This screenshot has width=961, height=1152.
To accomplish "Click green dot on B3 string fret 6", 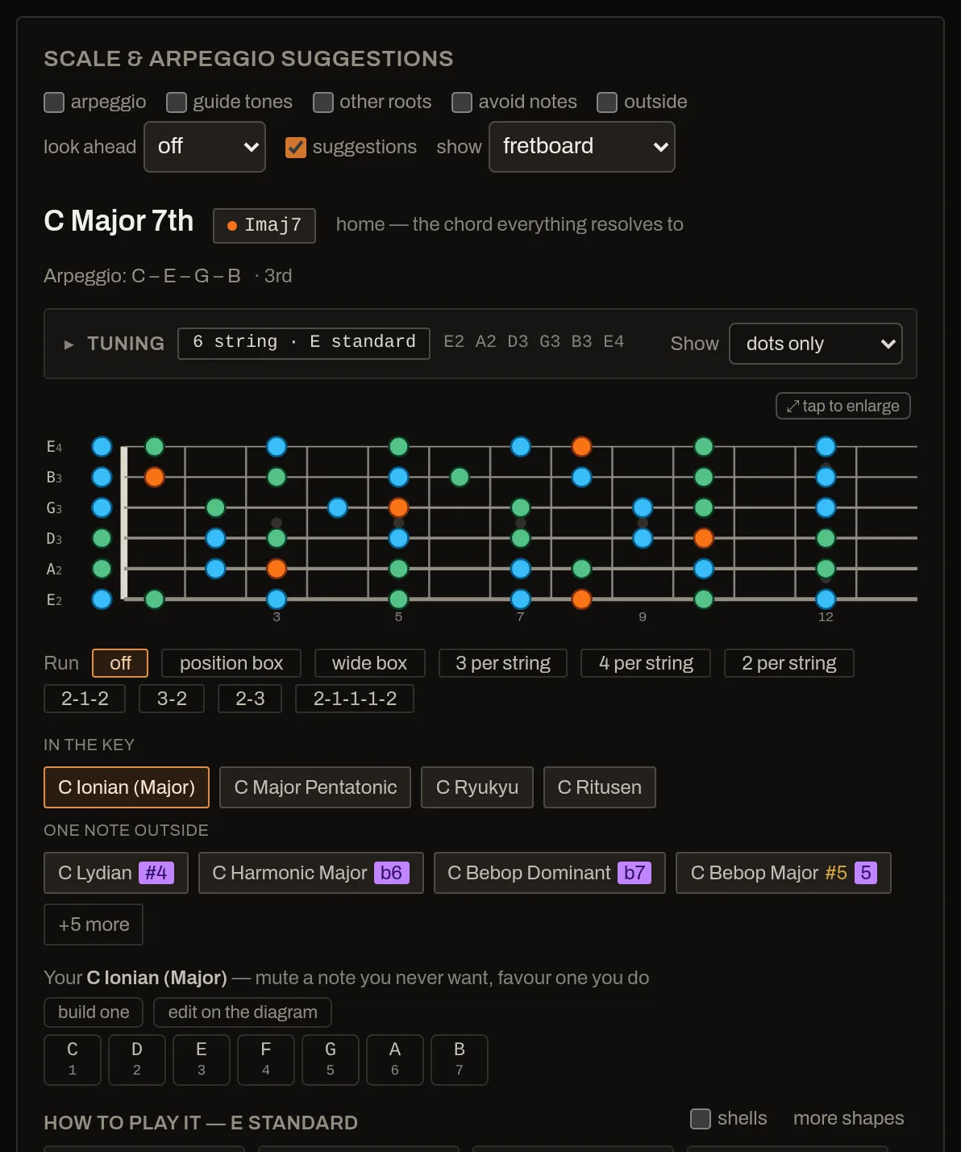I will (x=460, y=478).
